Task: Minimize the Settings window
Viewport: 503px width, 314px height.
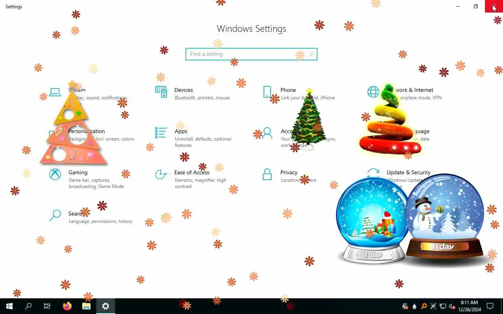Action: (458, 6)
